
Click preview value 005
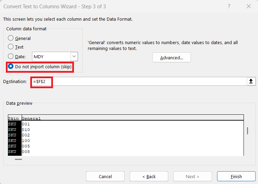click(x=26, y=146)
